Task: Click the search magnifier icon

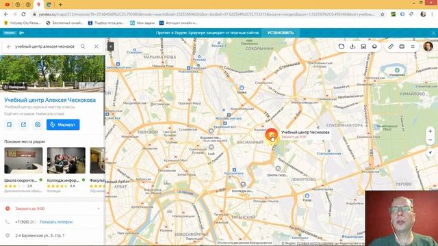Action: point(83,46)
